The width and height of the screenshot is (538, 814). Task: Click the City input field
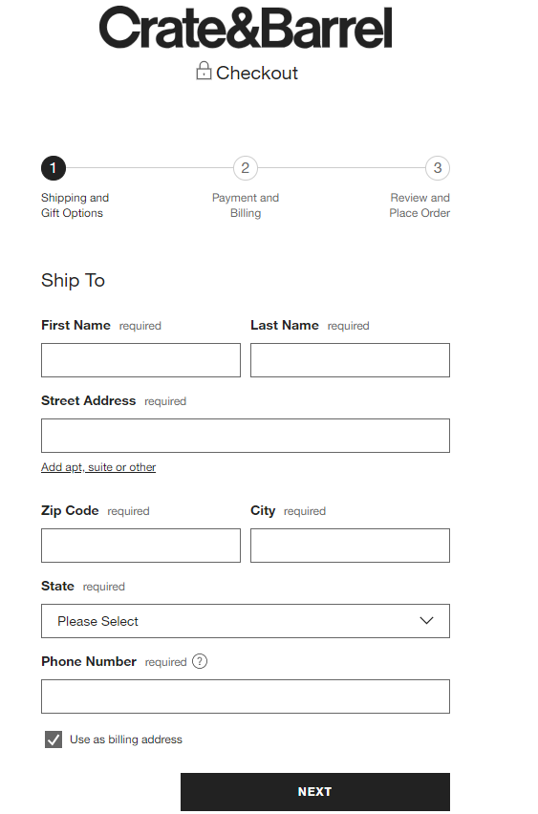tap(350, 546)
